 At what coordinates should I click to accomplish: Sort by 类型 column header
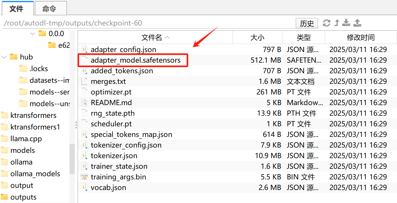[x=304, y=37]
